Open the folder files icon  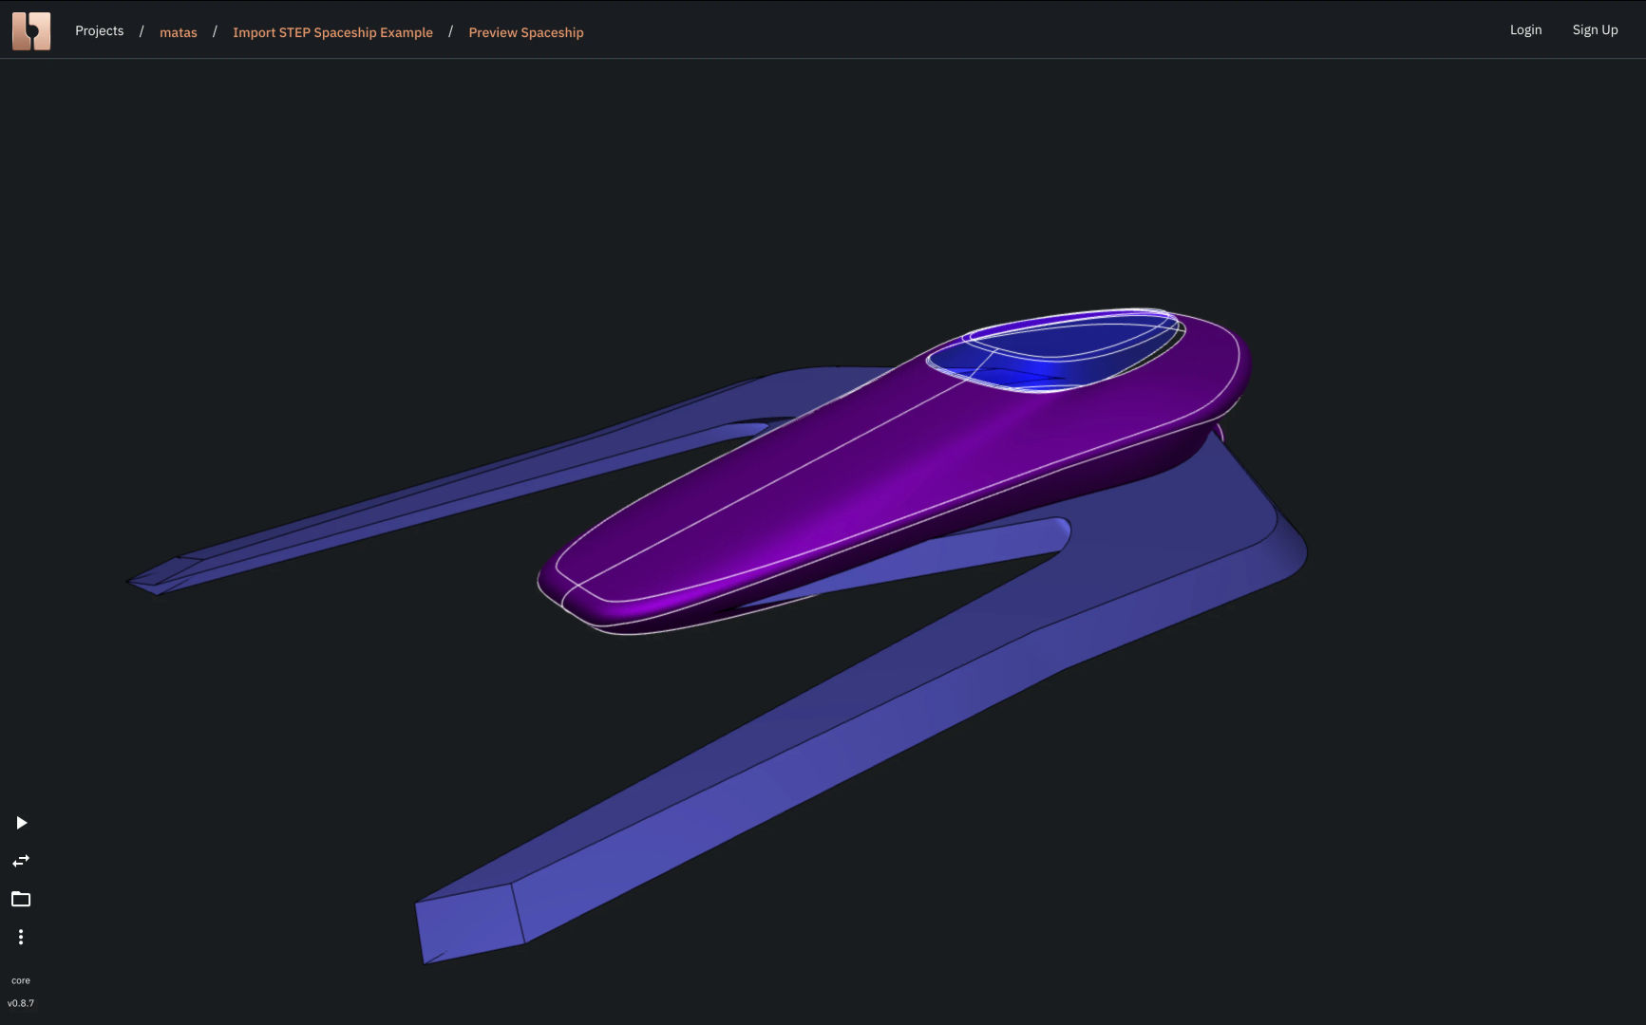pos(21,899)
